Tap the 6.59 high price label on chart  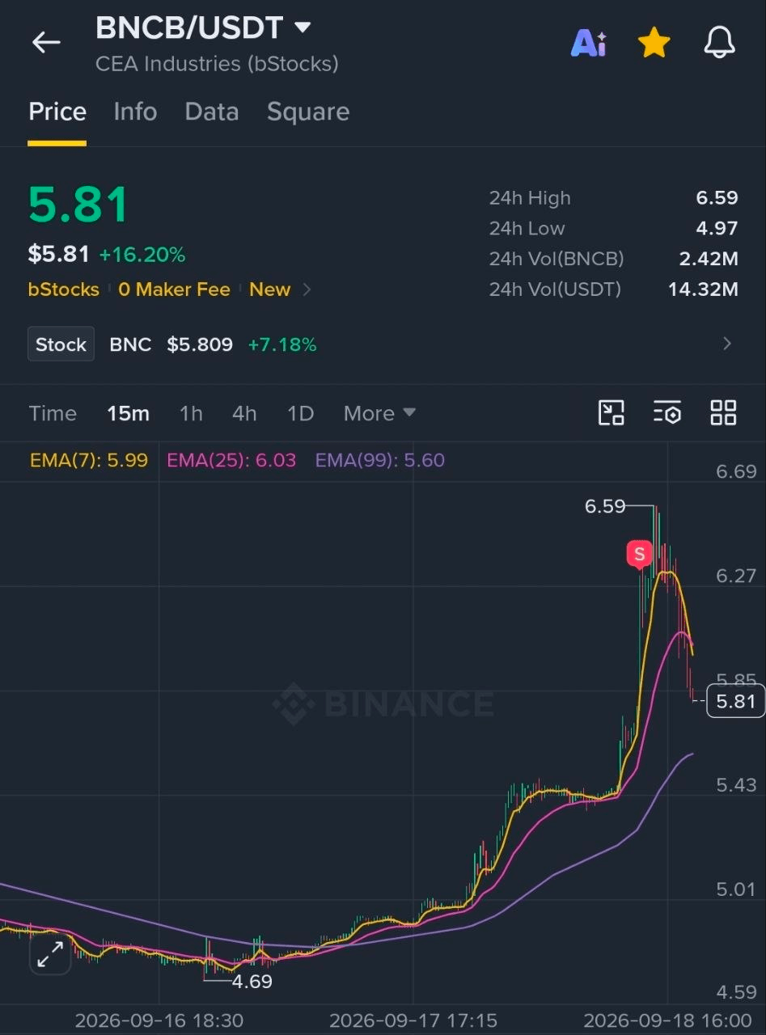[x=605, y=506]
